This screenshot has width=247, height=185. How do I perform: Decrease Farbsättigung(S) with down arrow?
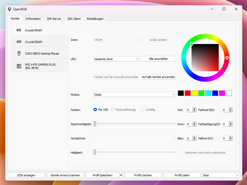tap(230, 125)
